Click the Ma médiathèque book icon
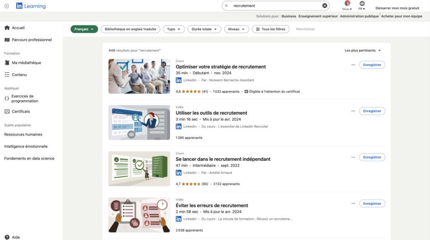 point(7,63)
